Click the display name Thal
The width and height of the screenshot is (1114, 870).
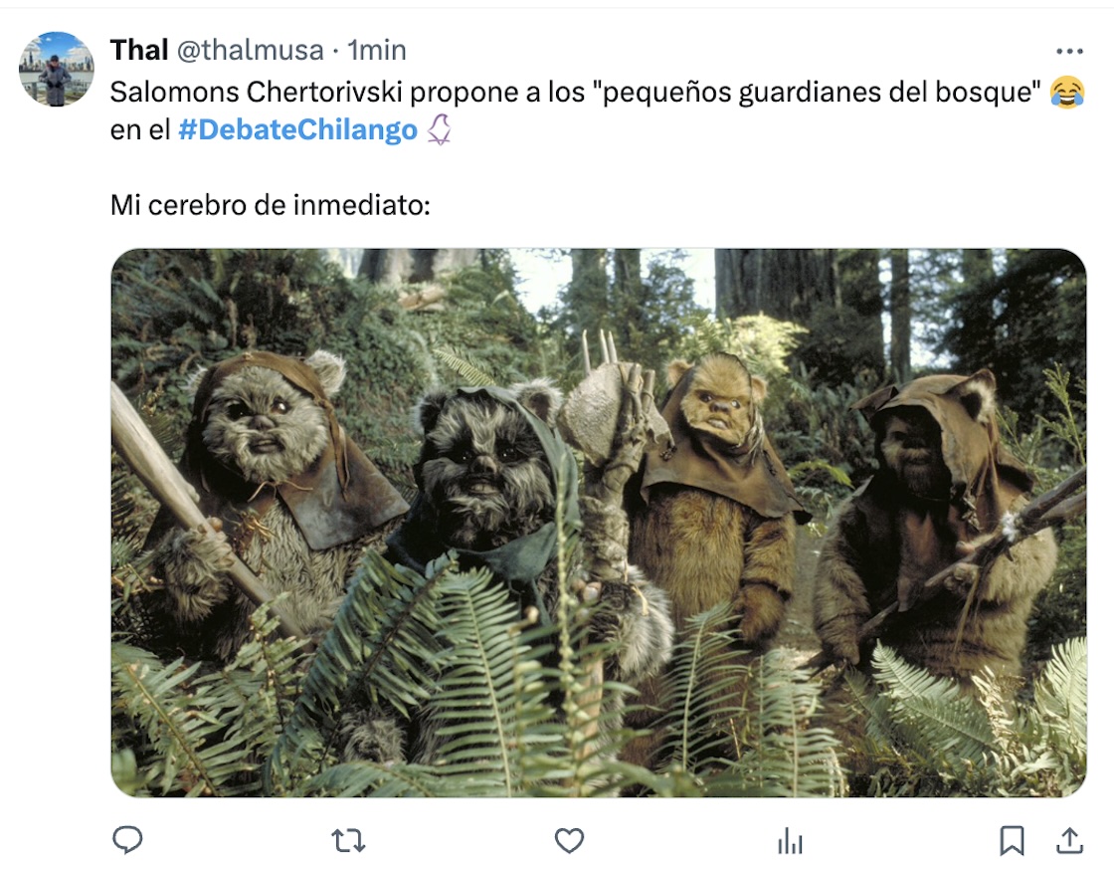pyautogui.click(x=139, y=51)
